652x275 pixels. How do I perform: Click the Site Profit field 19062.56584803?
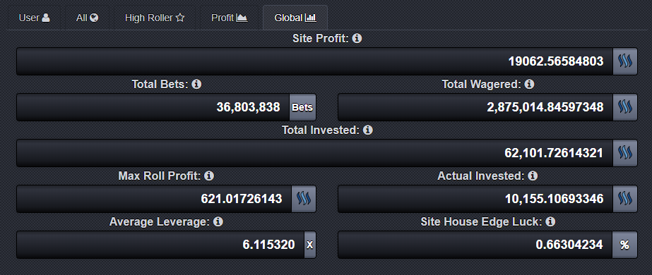[315, 61]
